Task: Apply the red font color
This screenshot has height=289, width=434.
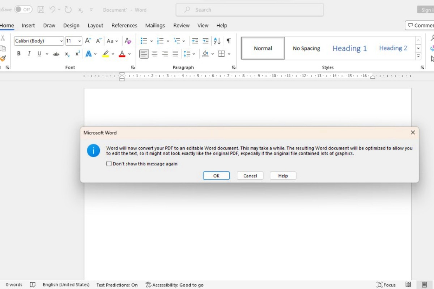Action: [x=122, y=54]
